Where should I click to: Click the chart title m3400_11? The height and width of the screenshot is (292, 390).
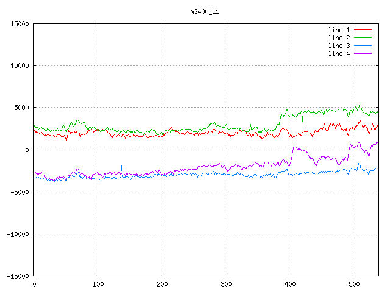[x=205, y=12]
